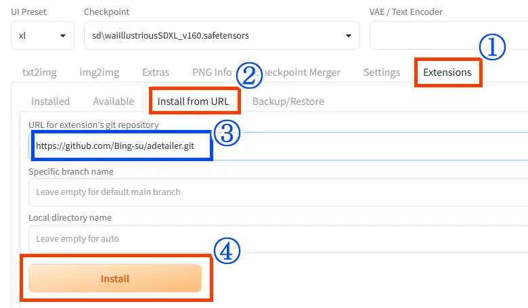The width and height of the screenshot is (528, 308).
Task: Click the UI Preset caret arrow
Action: pyautogui.click(x=63, y=36)
